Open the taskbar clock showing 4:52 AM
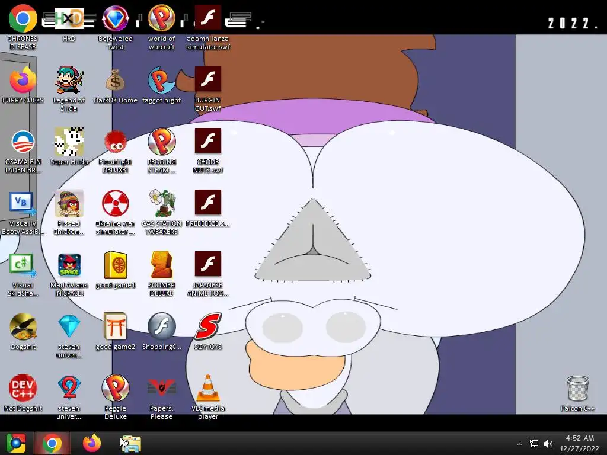 tap(580, 443)
